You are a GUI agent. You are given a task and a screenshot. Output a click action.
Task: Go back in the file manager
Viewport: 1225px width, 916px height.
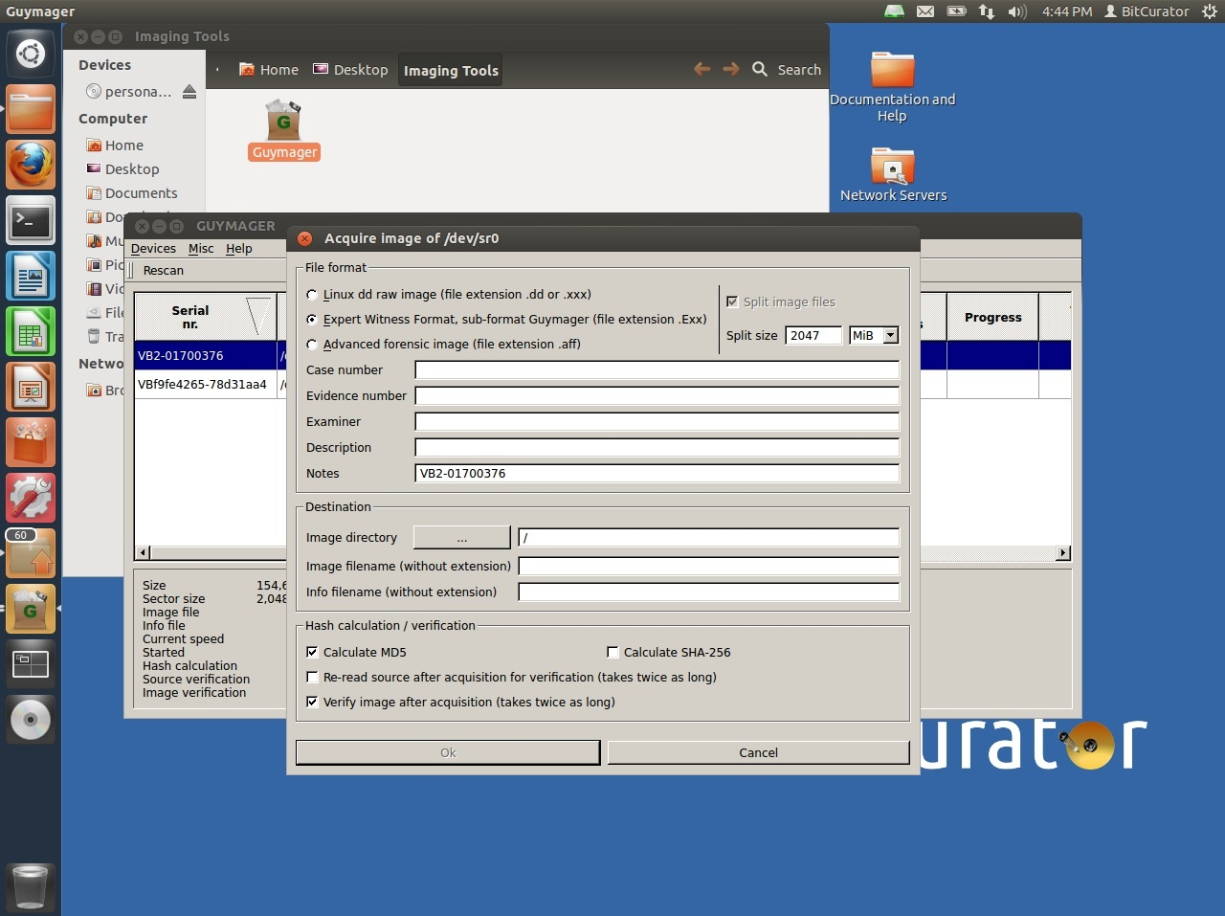click(702, 69)
